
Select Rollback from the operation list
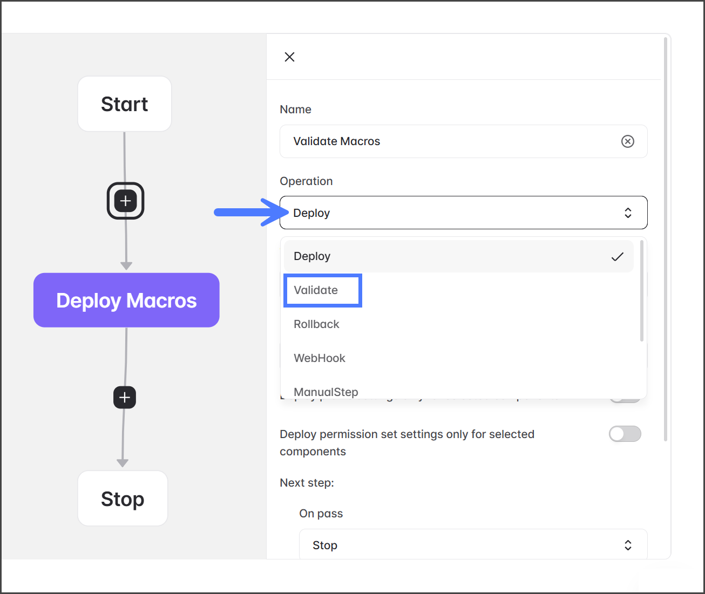[317, 324]
